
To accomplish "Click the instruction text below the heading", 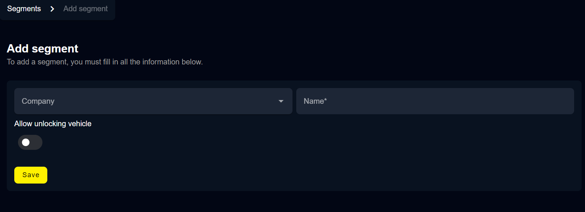I will [105, 62].
